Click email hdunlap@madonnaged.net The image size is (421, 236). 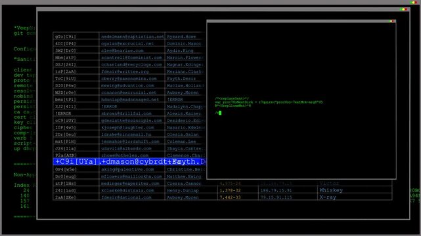click(x=129, y=100)
